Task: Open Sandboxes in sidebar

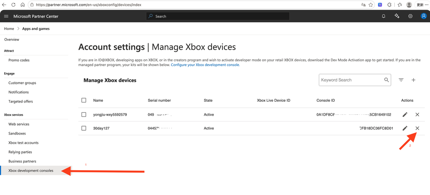Action: pos(17,134)
